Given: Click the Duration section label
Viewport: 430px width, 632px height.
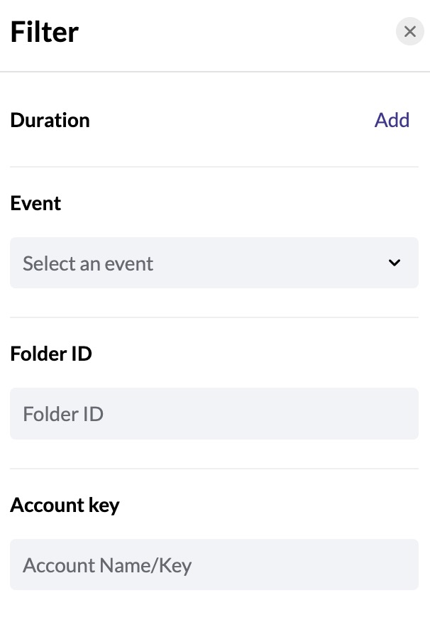Looking at the screenshot, I should tap(50, 120).
